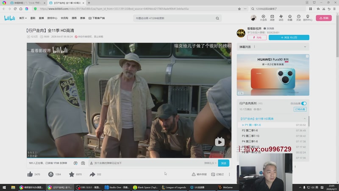The width and height of the screenshot is (339, 191).
Task: Click the 充电 button for uploader
Action: pos(257,37)
